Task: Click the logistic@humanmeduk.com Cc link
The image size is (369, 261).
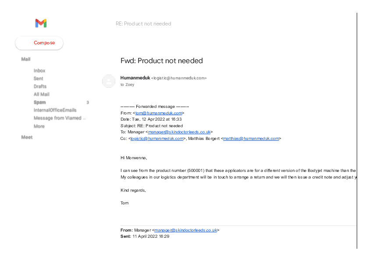Action: click(157, 138)
